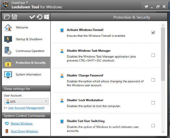The width and height of the screenshot is (170, 138).
Task: Open User Account Management link
Action: tap(26, 108)
